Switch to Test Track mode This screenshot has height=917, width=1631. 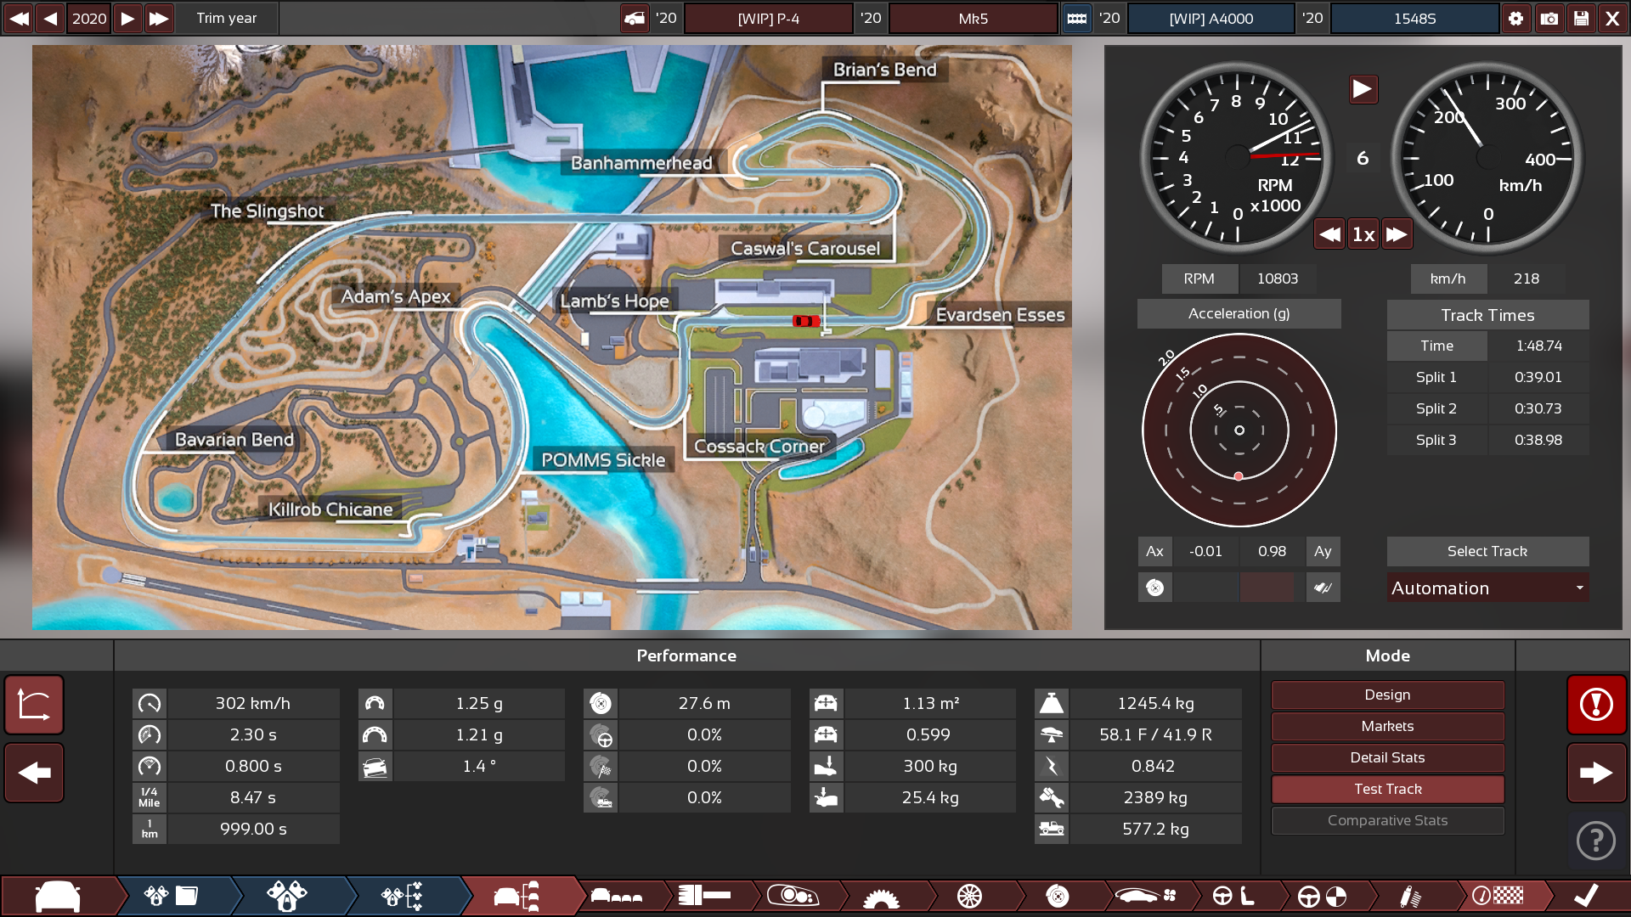point(1387,789)
